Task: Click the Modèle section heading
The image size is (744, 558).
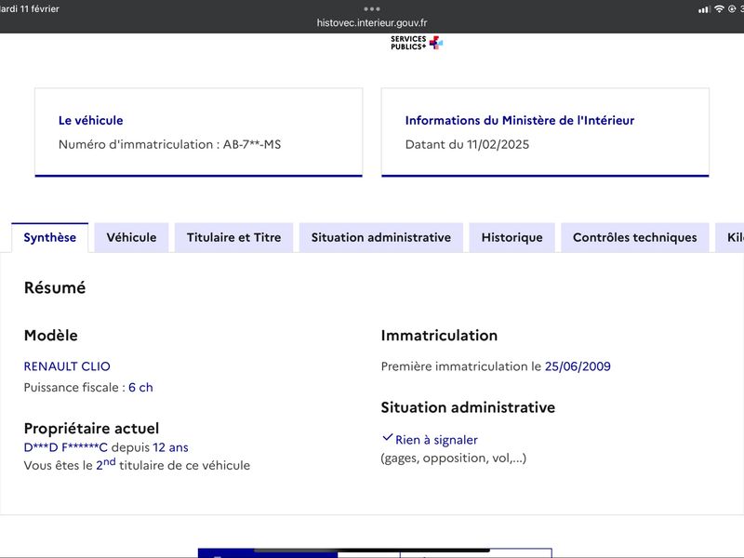Action: click(x=51, y=336)
